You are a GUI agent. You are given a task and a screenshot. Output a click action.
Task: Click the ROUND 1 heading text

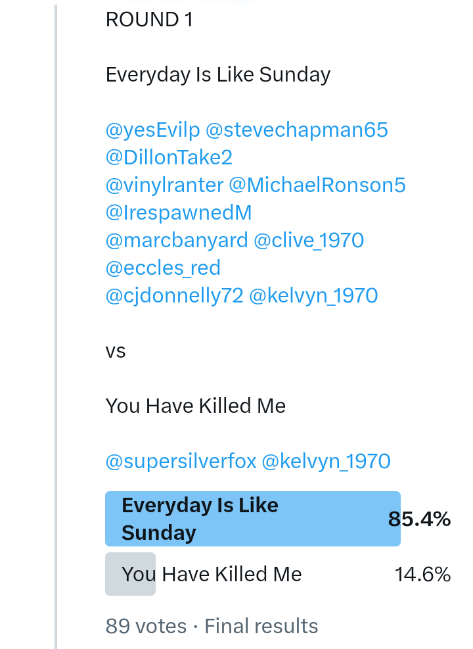(x=149, y=20)
